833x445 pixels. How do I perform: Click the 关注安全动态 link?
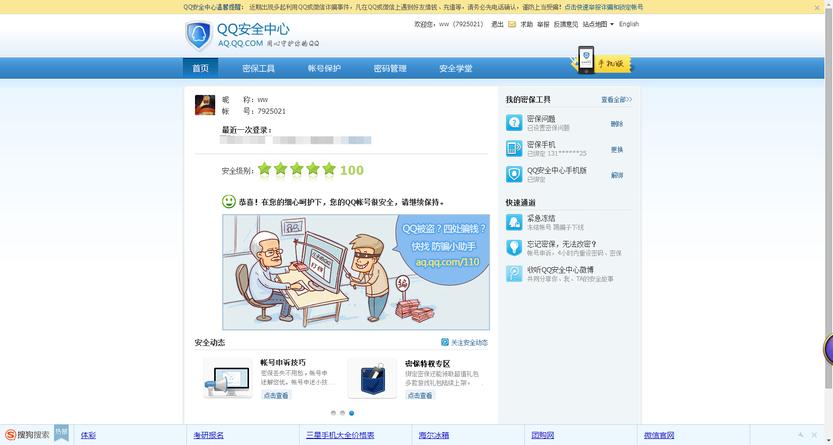(469, 342)
